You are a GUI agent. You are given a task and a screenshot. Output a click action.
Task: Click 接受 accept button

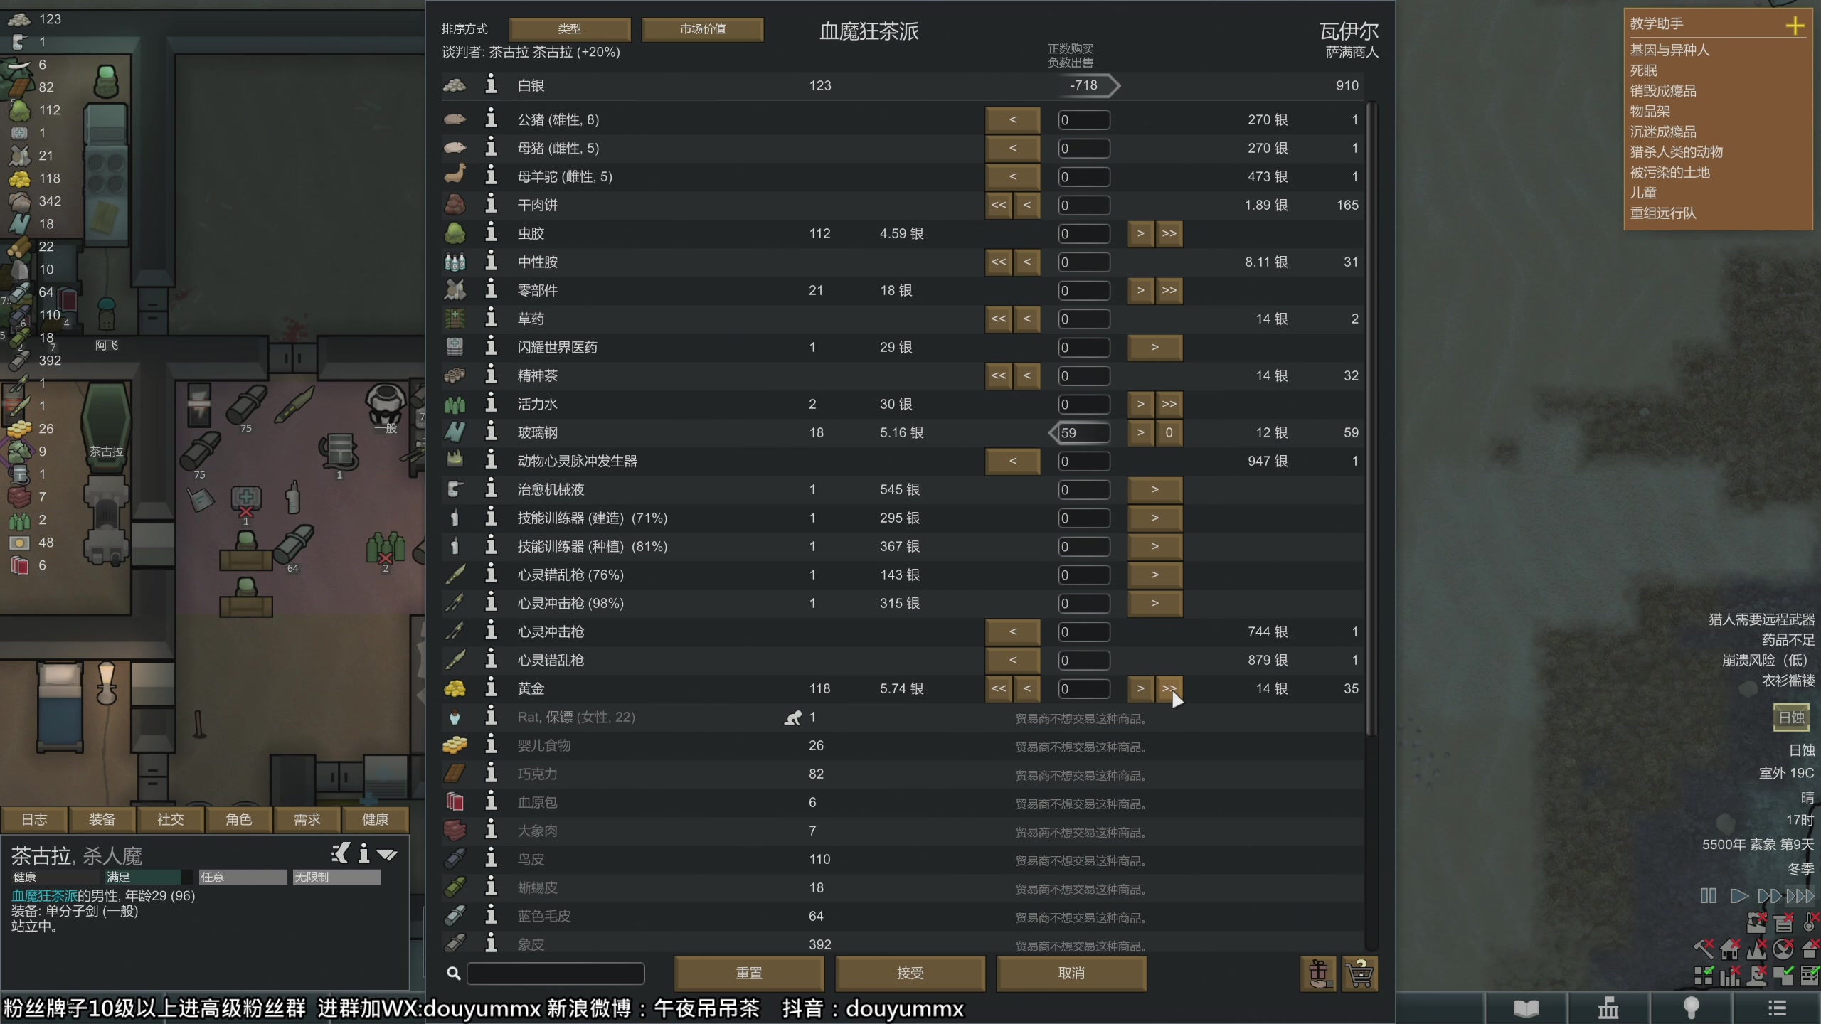[x=910, y=973]
